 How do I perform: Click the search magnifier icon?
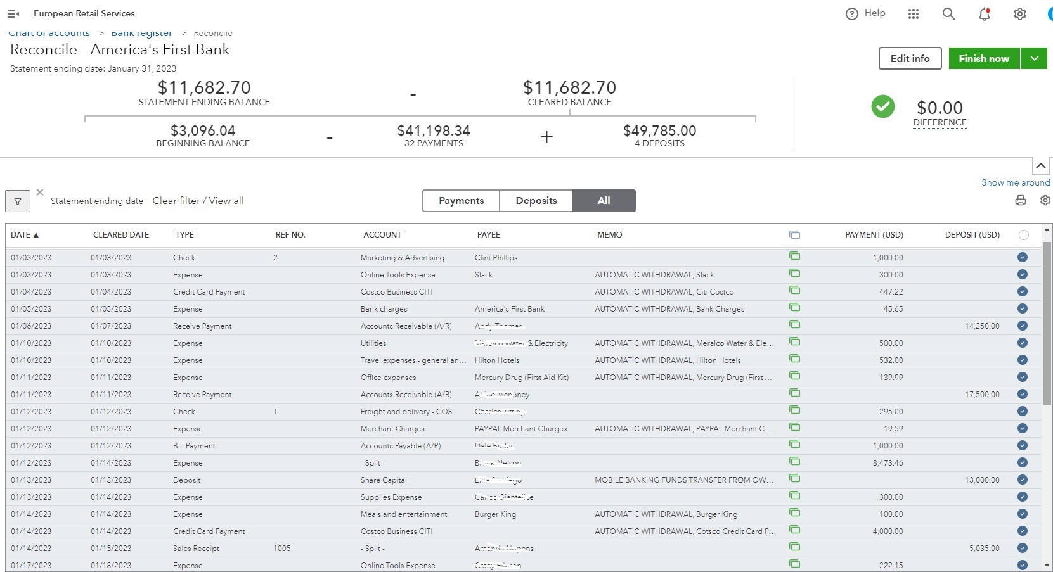click(948, 14)
